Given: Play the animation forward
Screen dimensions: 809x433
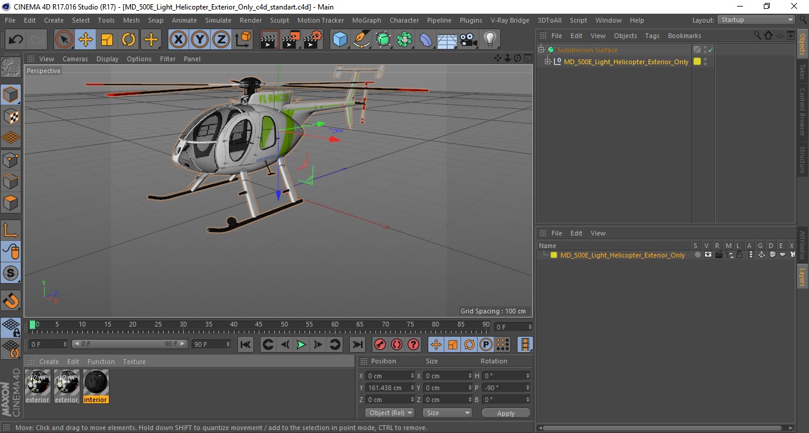Looking at the screenshot, I should 301,344.
